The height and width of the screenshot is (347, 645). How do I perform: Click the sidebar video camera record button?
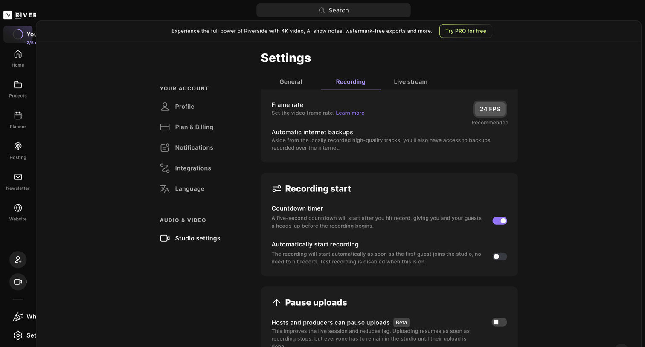click(18, 282)
